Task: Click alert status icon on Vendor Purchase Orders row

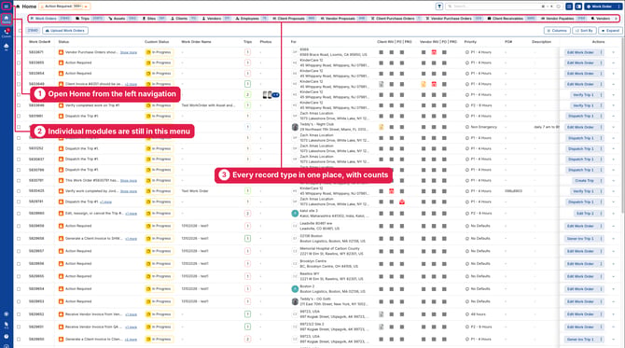Action: [61, 52]
